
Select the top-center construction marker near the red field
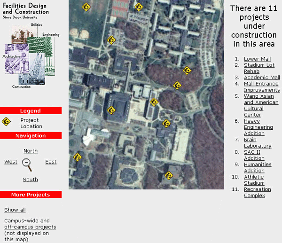138,7
